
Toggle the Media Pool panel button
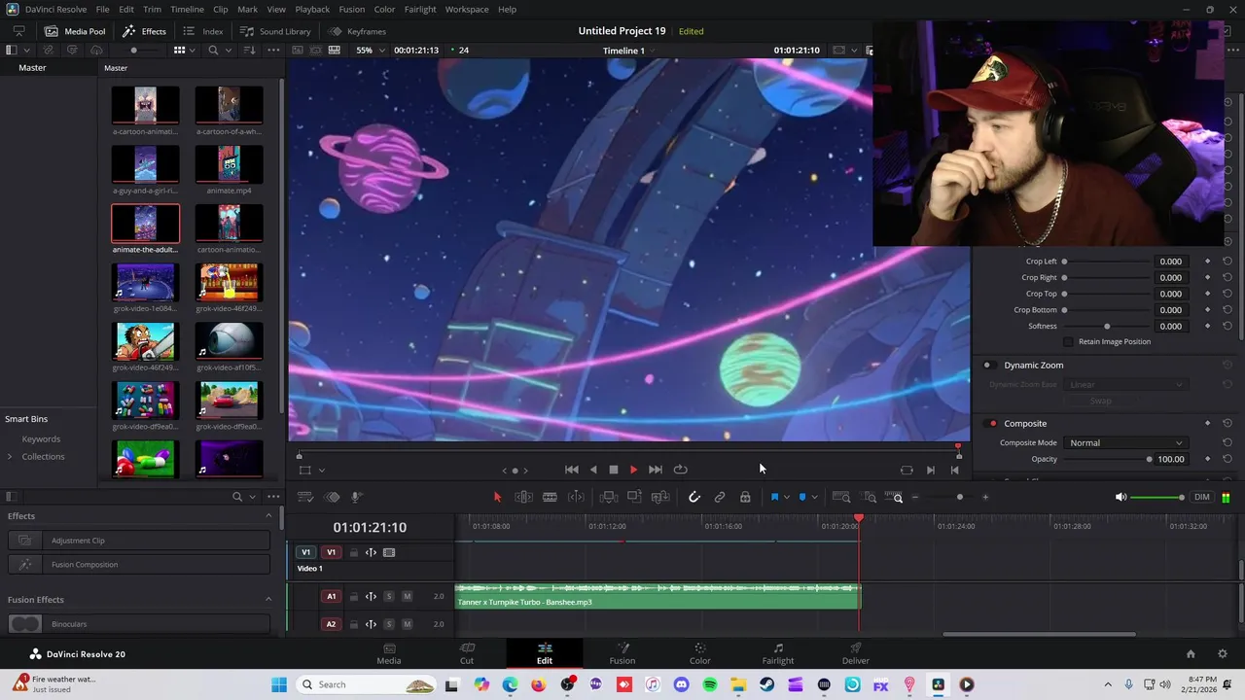75,31
